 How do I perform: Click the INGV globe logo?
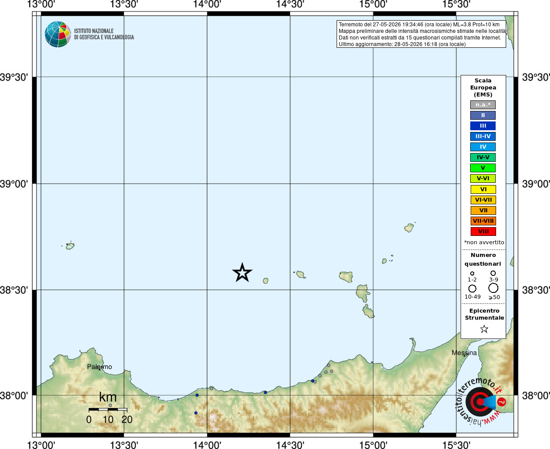pyautogui.click(x=58, y=34)
